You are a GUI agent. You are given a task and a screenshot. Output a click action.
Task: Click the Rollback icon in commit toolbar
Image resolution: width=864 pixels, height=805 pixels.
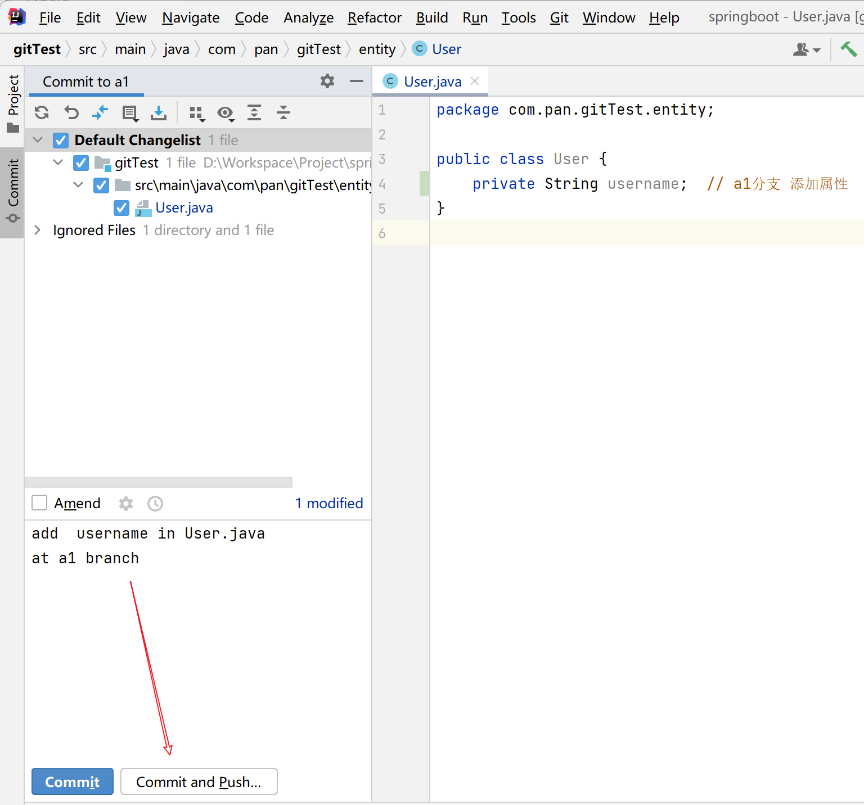tap(71, 113)
